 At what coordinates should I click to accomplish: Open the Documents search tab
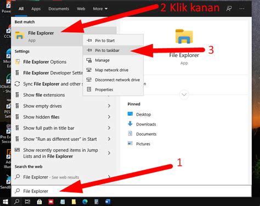(x=59, y=9)
